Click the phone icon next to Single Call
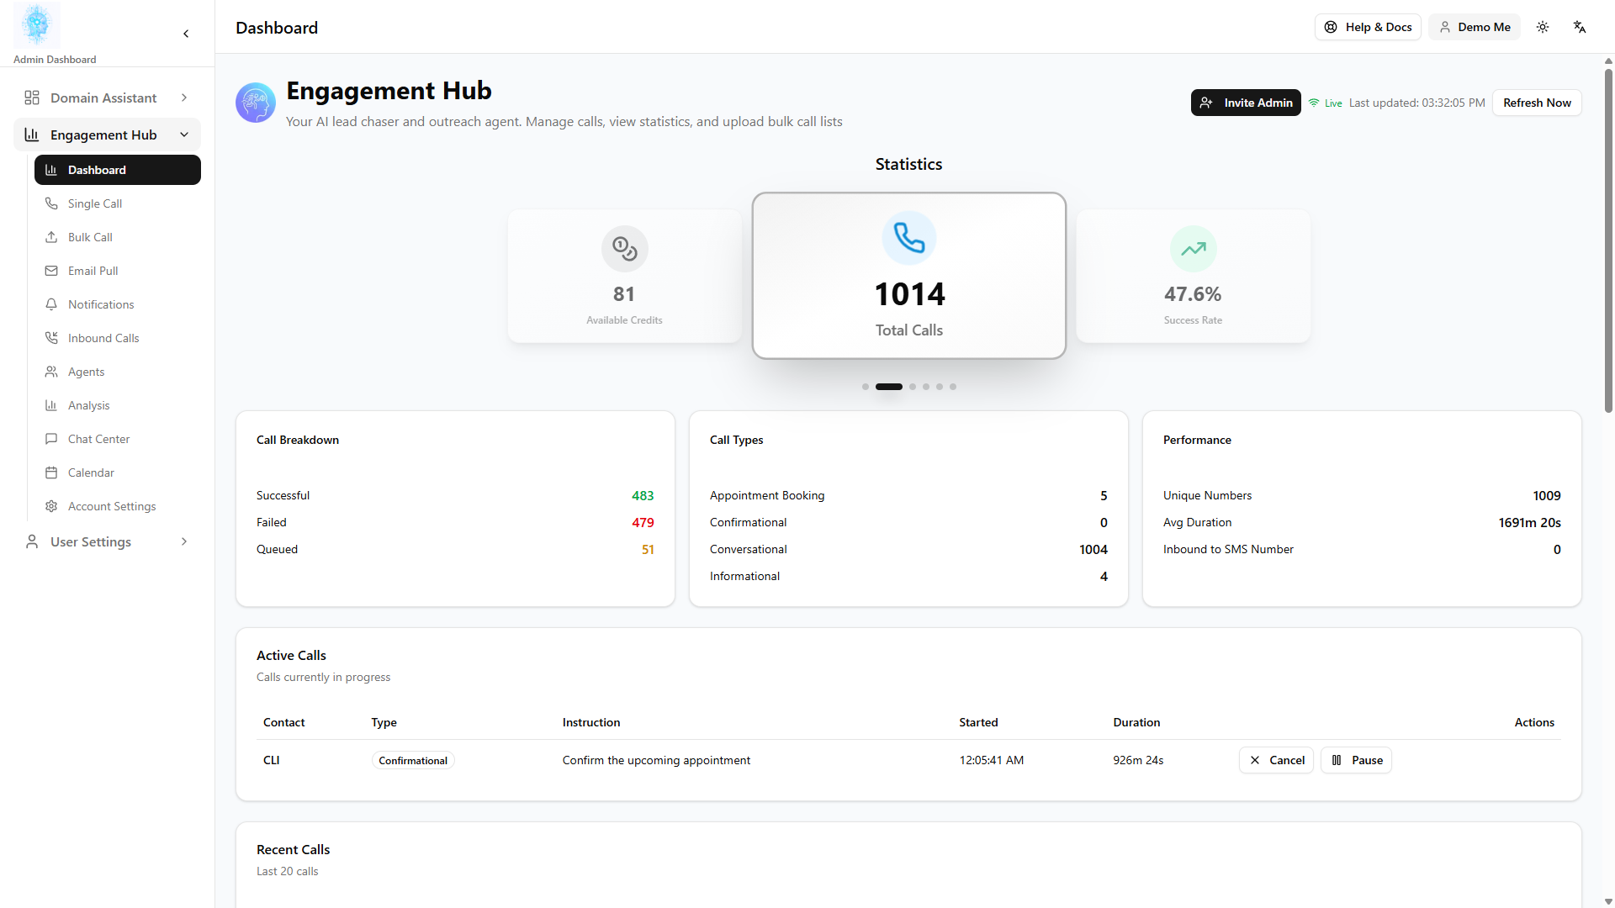 click(x=51, y=203)
